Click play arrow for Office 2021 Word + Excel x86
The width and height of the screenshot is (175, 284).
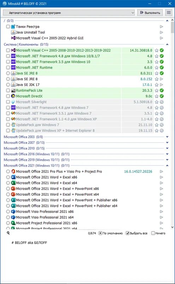click(162, 177)
